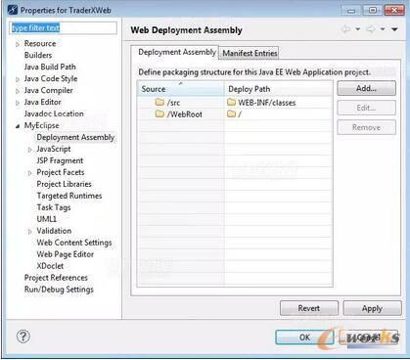Click the Apply button
This screenshot has height=360, width=410.
click(x=372, y=308)
